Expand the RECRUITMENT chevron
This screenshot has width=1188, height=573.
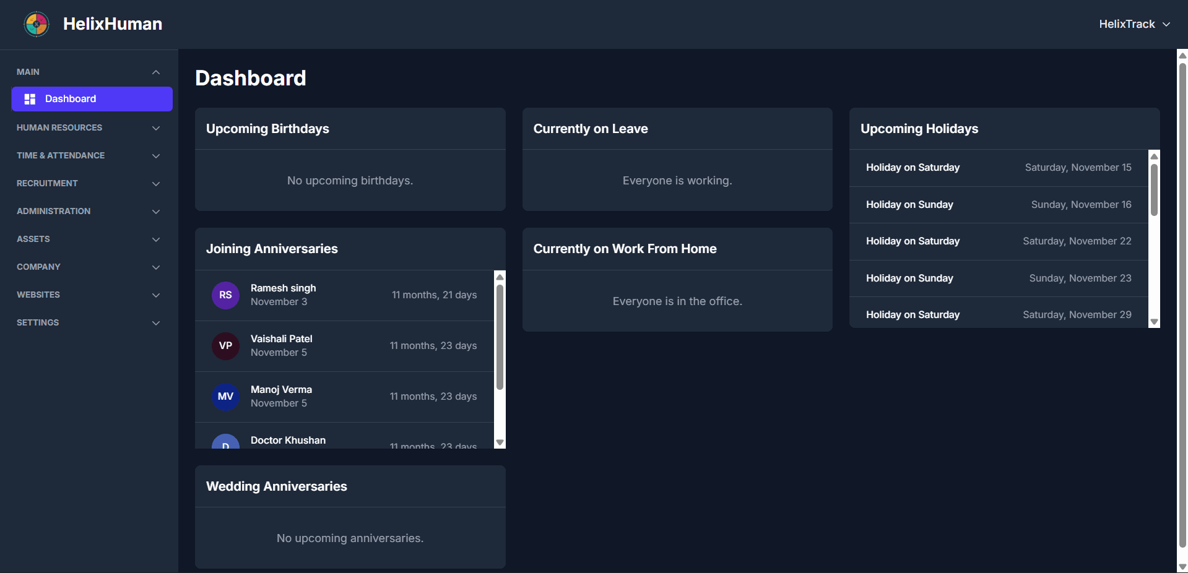point(156,184)
